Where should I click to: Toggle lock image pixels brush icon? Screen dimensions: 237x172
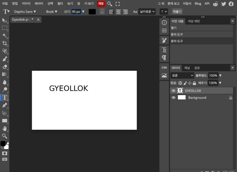click(x=185, y=83)
